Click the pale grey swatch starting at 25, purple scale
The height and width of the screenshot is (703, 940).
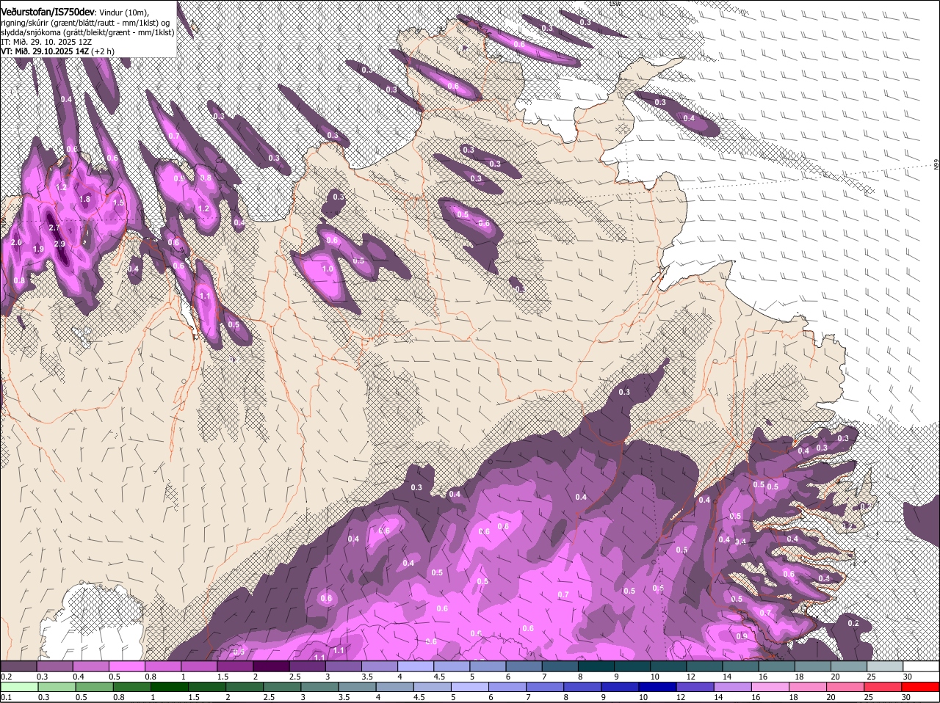pos(884,666)
